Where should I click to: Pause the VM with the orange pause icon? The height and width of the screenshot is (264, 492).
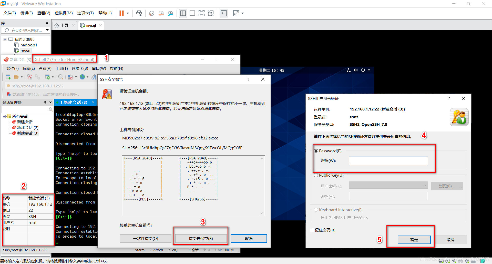click(121, 13)
